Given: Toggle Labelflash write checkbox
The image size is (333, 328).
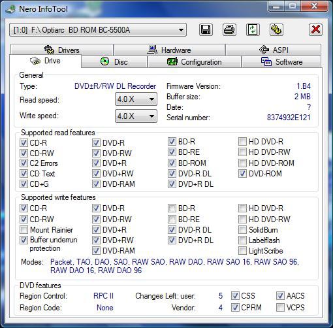Looking at the screenshot, I should click(242, 240).
